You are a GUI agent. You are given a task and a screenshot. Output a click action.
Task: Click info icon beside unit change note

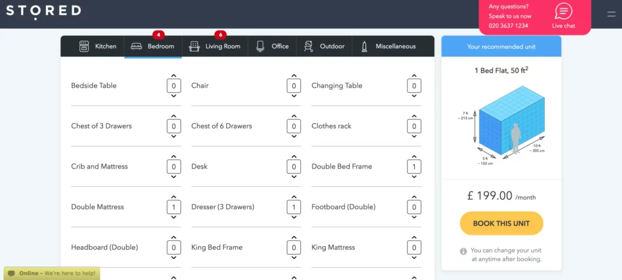pos(463,251)
